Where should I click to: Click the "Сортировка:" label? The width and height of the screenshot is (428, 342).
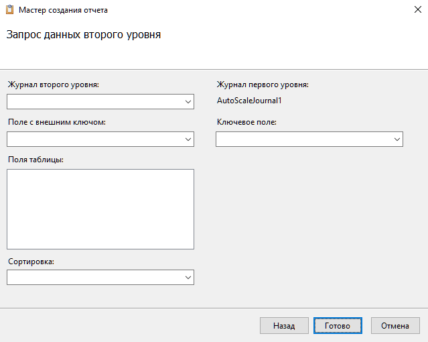(x=31, y=262)
